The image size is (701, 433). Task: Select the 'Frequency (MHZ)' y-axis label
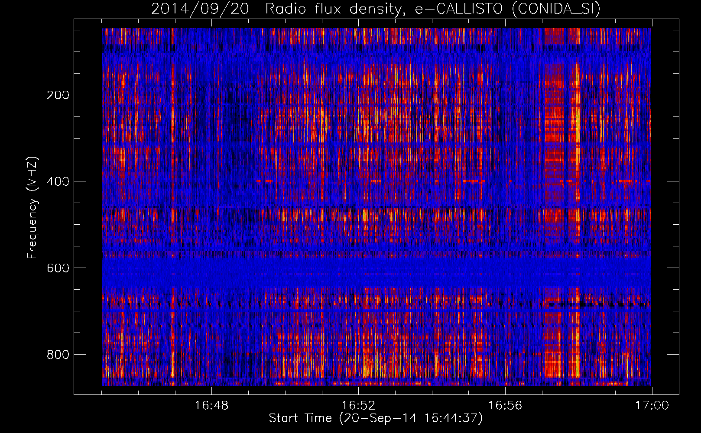pyautogui.click(x=32, y=208)
